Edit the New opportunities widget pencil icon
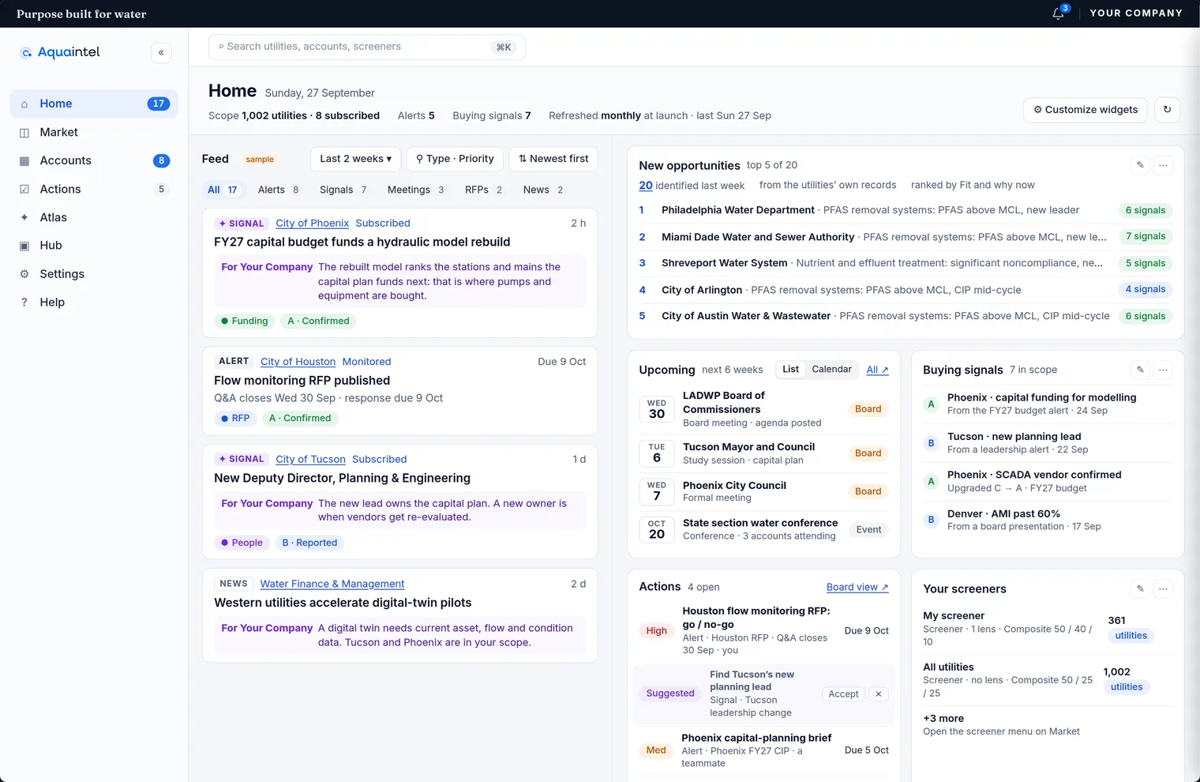This screenshot has width=1200, height=782. click(1140, 165)
